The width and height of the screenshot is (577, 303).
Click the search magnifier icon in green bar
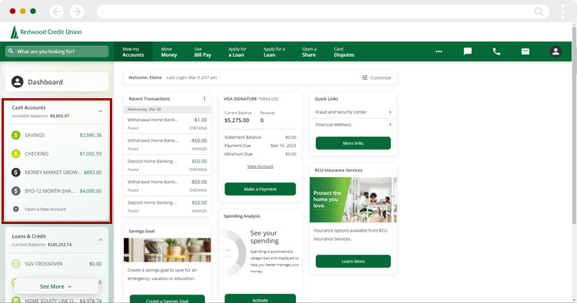[11, 51]
